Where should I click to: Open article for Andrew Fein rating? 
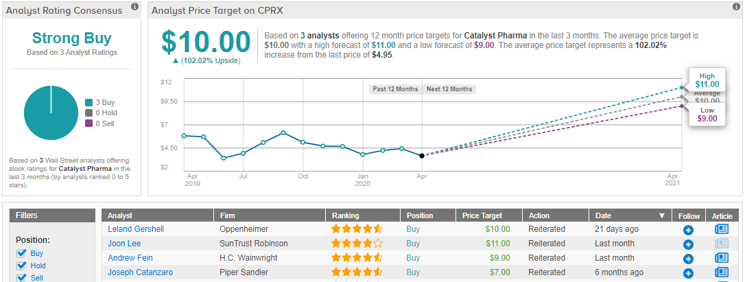pyautogui.click(x=721, y=258)
